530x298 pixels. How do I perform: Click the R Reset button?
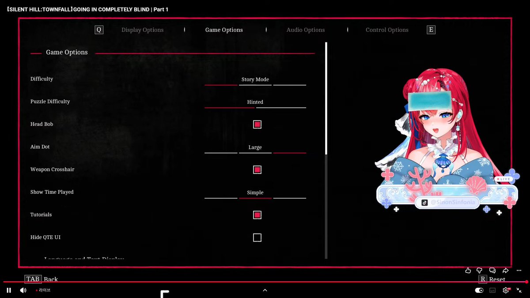click(x=492, y=279)
